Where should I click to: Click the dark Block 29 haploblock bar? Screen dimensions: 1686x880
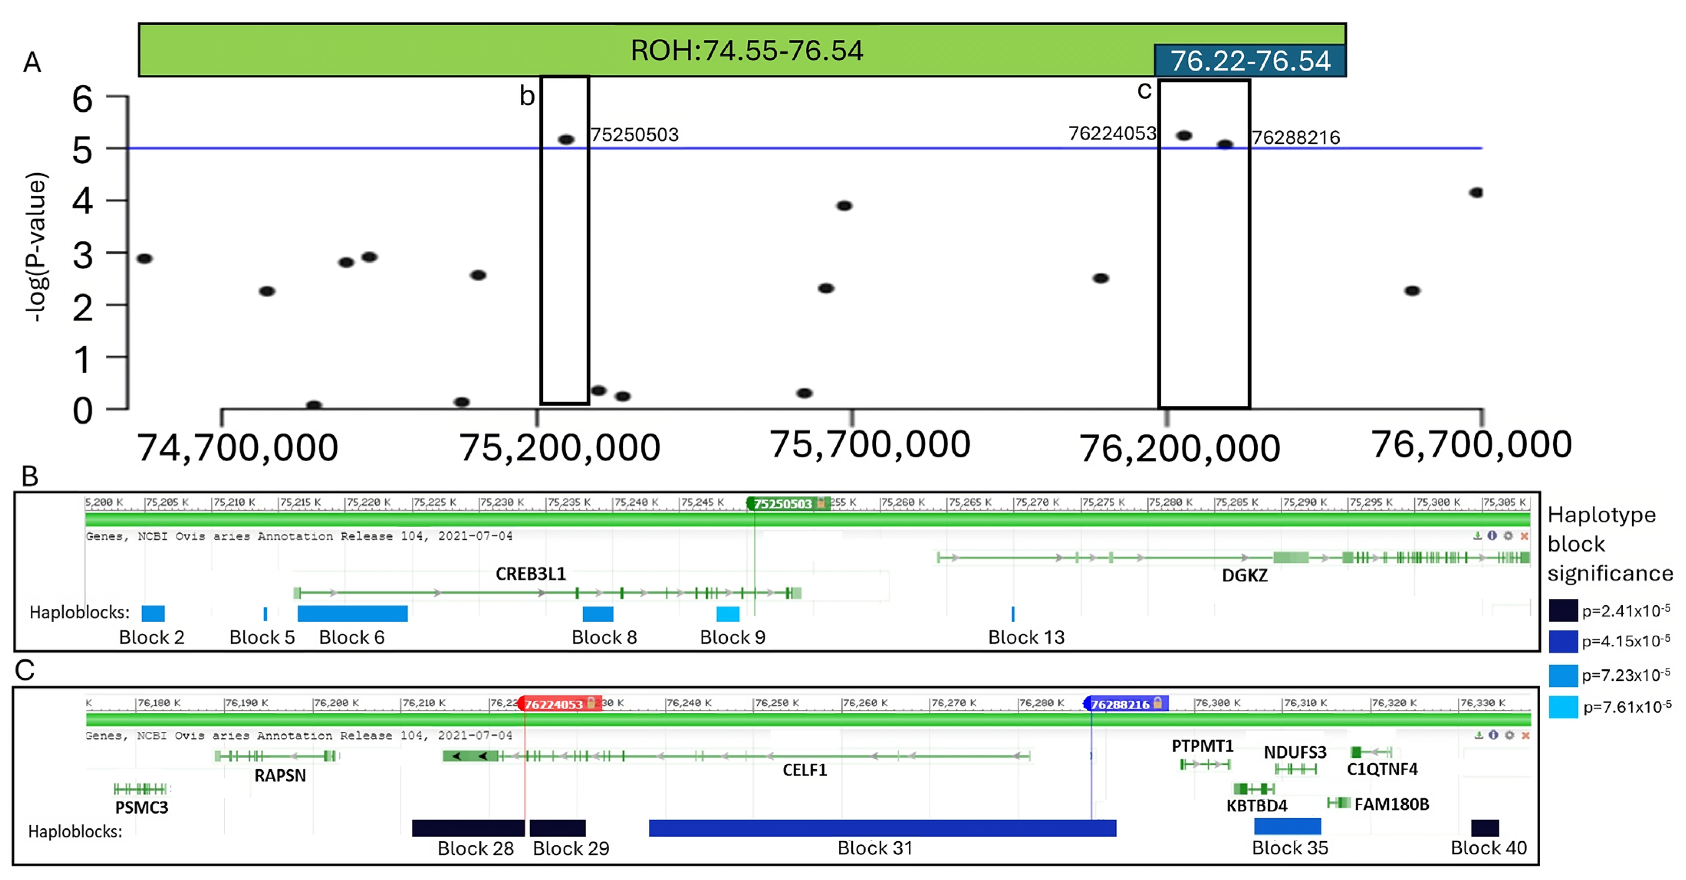point(558,828)
